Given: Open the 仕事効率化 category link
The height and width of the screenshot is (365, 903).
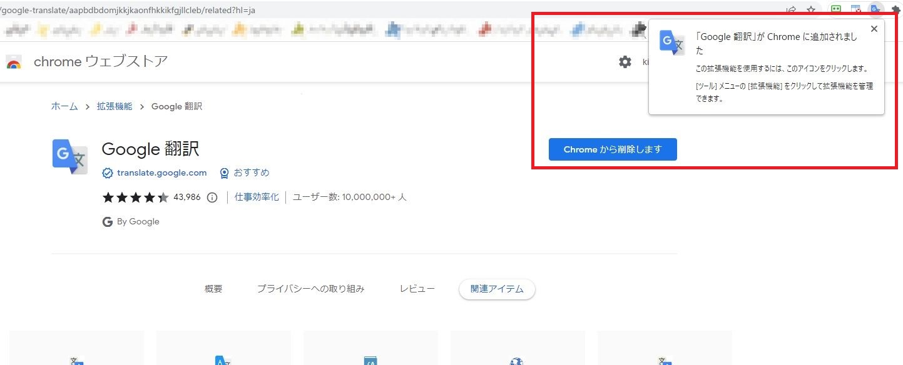Looking at the screenshot, I should click(257, 197).
